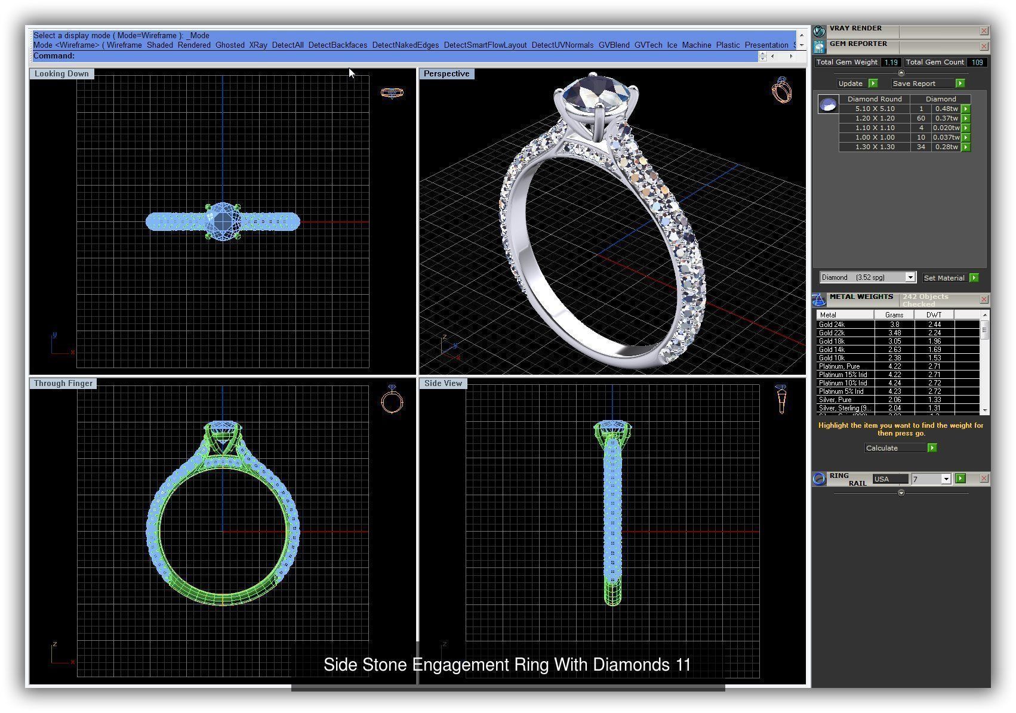Select the Looking Down viewport title
Image resolution: width=1016 pixels, height=713 pixels.
(61, 74)
